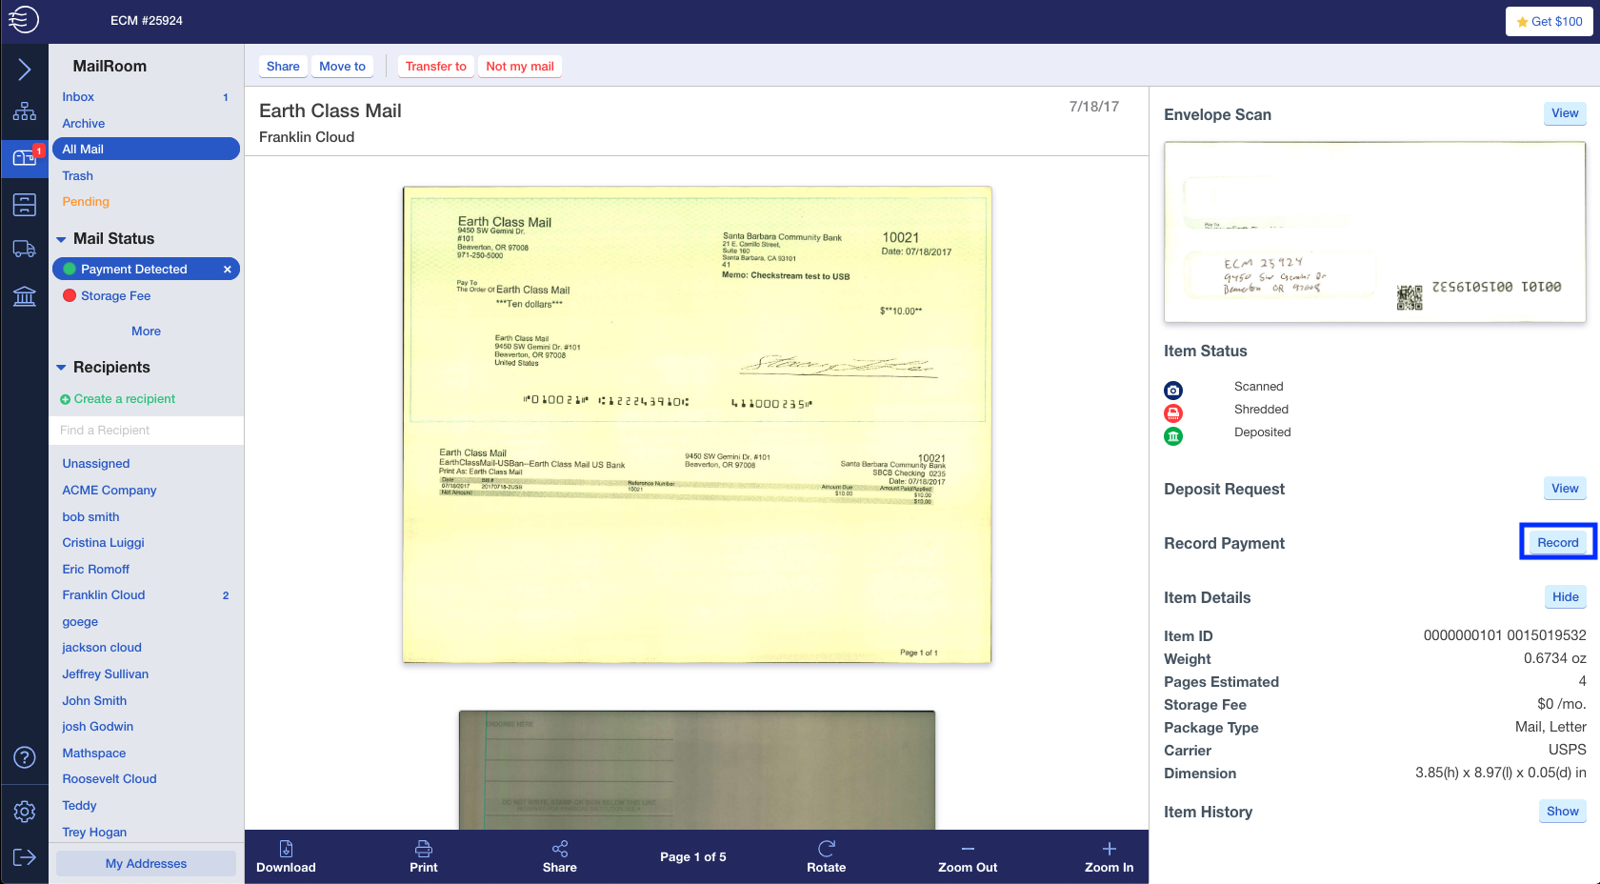Open the storage drawer sidebar icon

click(25, 204)
